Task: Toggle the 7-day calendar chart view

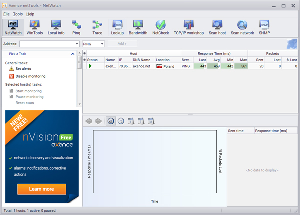Action: [141, 121]
